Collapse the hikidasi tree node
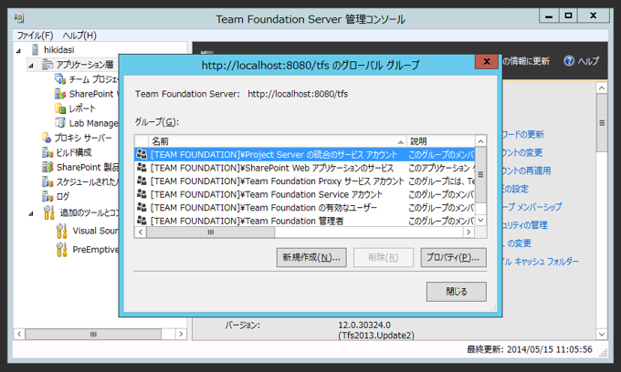Image resolution: width=621 pixels, height=372 pixels. pos(18,50)
